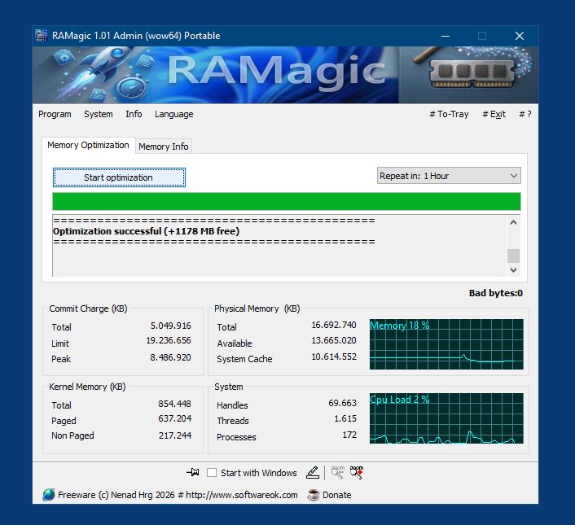Send the app to tray via # To-Tray
The width and height of the screenshot is (575, 525).
tap(450, 114)
